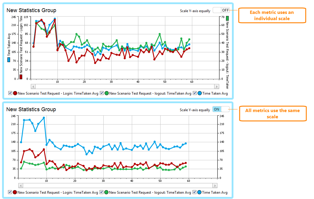Click the top chart scrollbar right arrow

[x=217, y=86]
